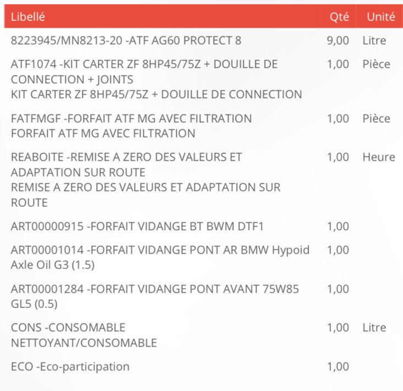This screenshot has height=391, width=403.
Task: Click the Pièce unit of KIT CARTER
Action: (x=376, y=64)
